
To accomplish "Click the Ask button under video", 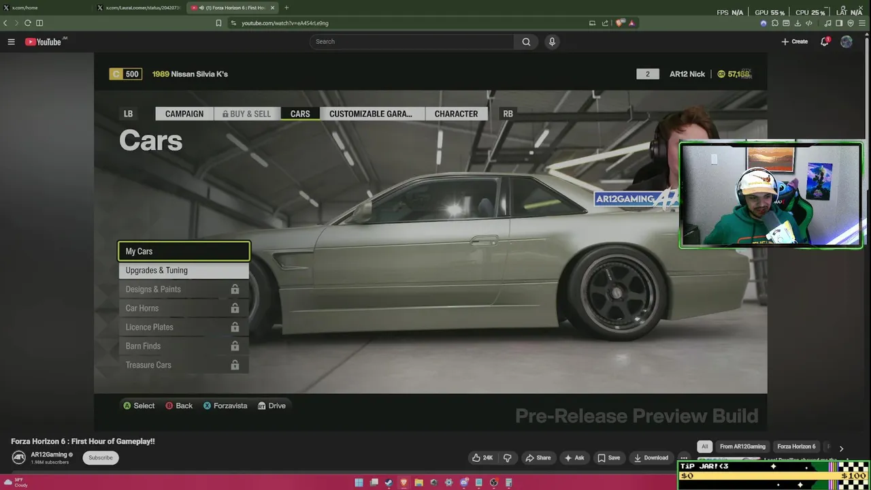I will (574, 458).
